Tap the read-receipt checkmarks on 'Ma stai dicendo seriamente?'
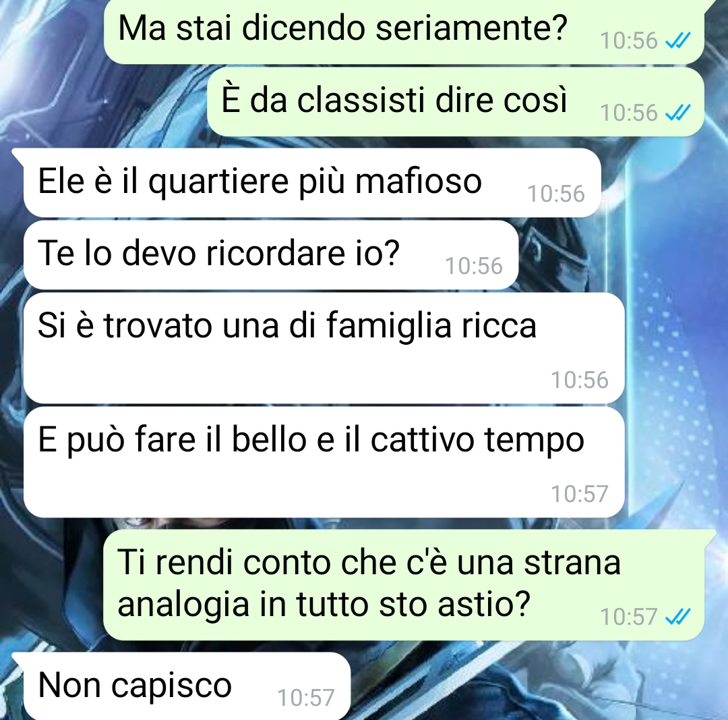This screenshot has height=720, width=728. click(x=678, y=41)
